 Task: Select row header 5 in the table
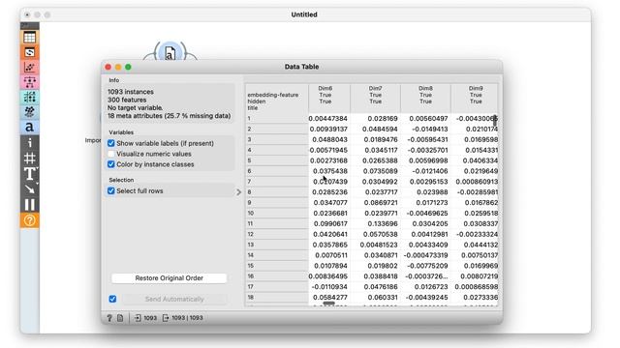click(276, 160)
